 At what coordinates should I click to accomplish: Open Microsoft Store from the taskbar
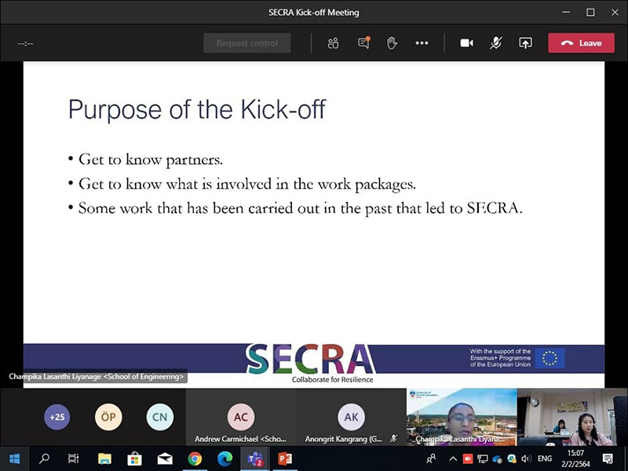coord(134,458)
